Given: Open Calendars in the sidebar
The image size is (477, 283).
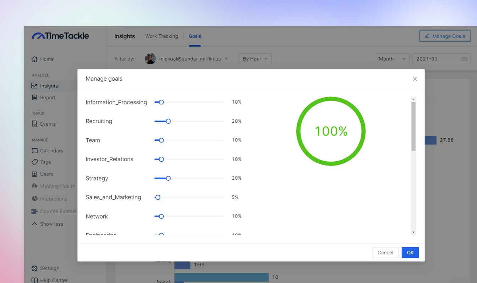Looking at the screenshot, I should coord(48,150).
